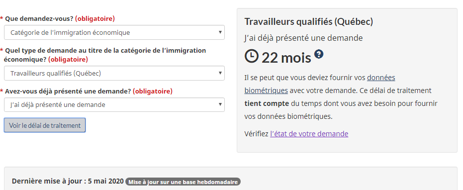The height and width of the screenshot is (190, 463).
Task: Open the 'Avez-vous déjà présenté une demande?' dropdown
Action: (114, 104)
